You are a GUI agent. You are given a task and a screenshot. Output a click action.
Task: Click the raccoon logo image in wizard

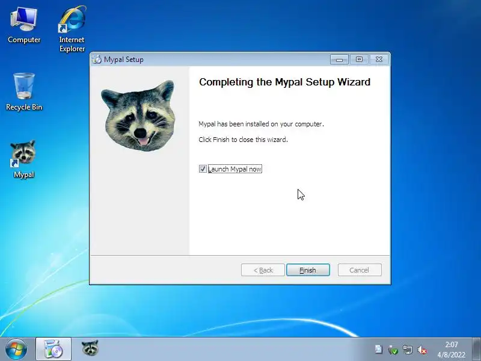pyautogui.click(x=138, y=116)
